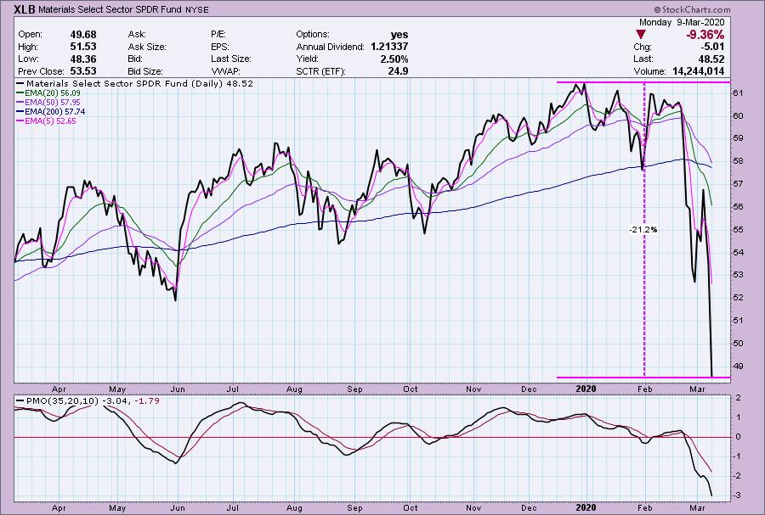Select the XLB ticker symbol
The height and width of the screenshot is (515, 765).
(25, 8)
